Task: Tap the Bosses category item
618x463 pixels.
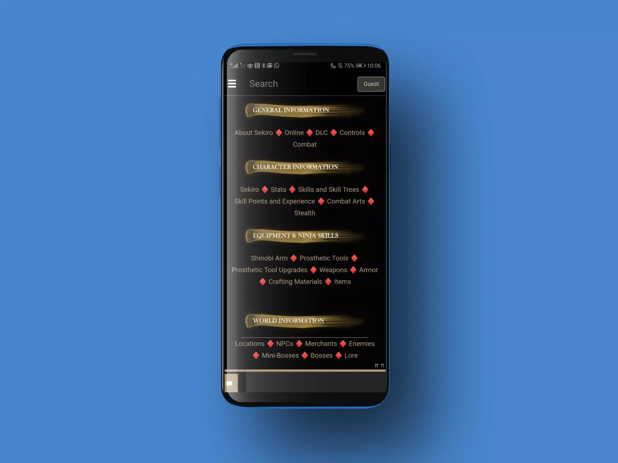Action: [x=321, y=355]
